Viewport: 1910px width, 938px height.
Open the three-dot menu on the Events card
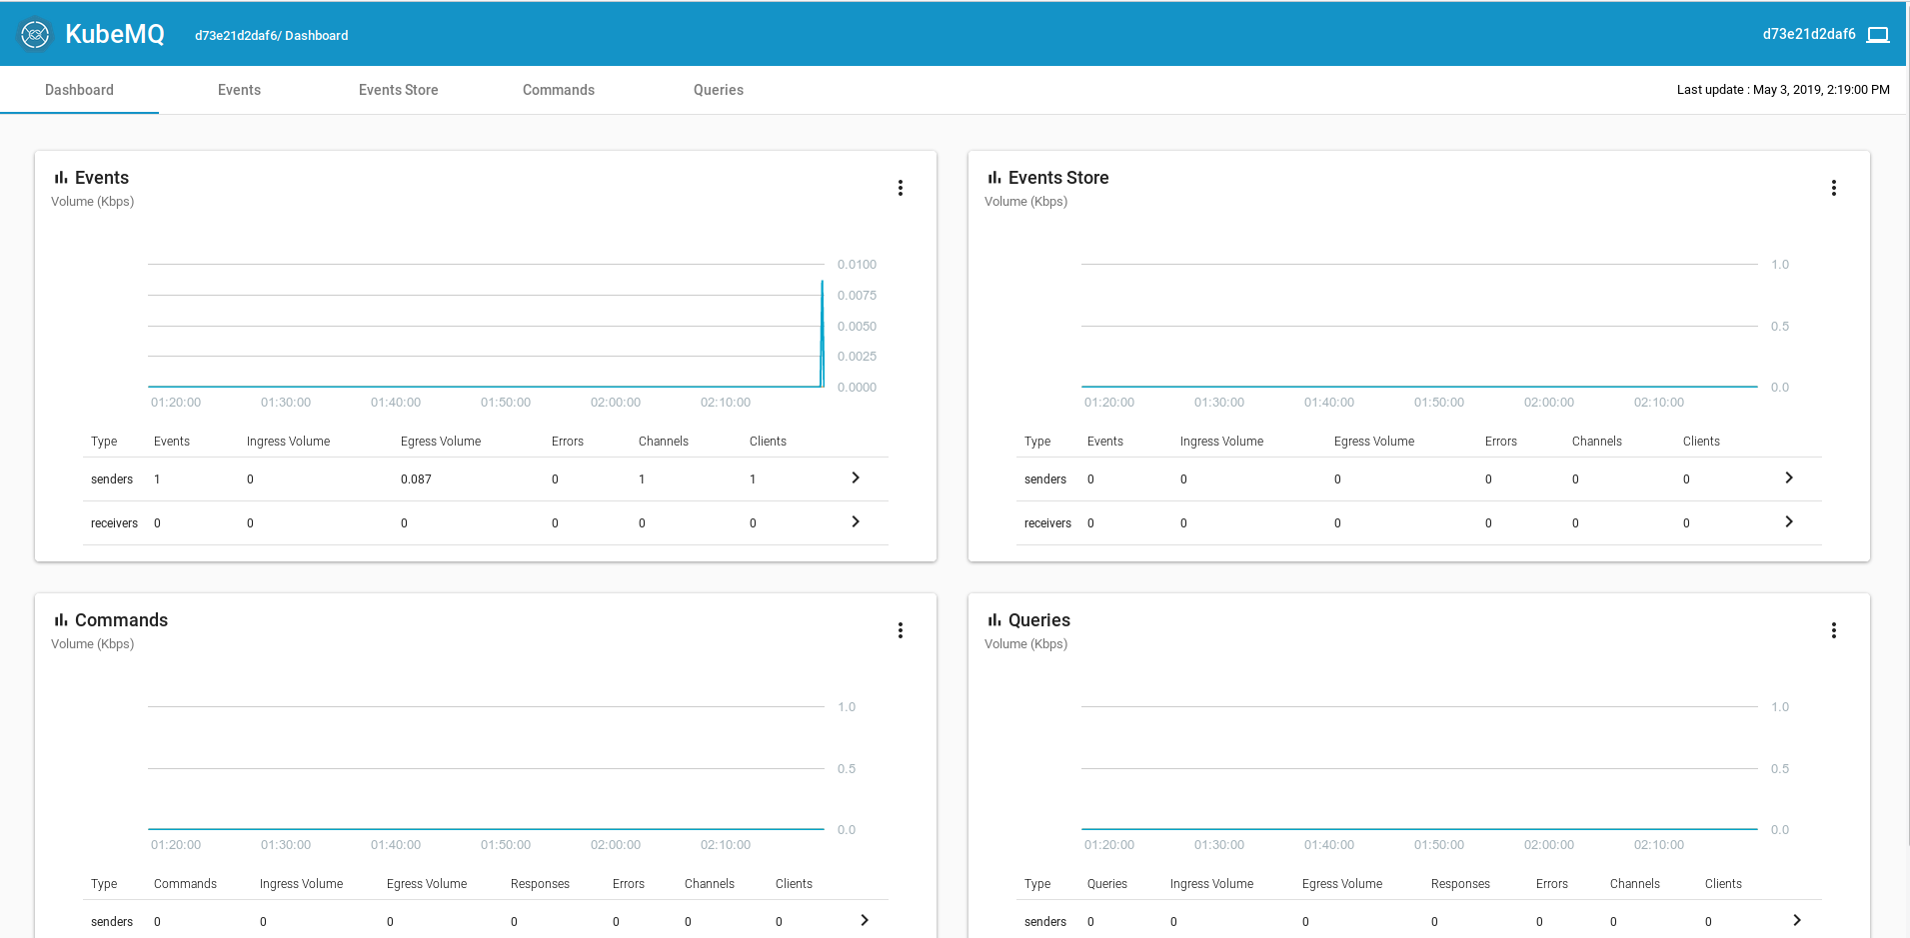[x=901, y=187]
